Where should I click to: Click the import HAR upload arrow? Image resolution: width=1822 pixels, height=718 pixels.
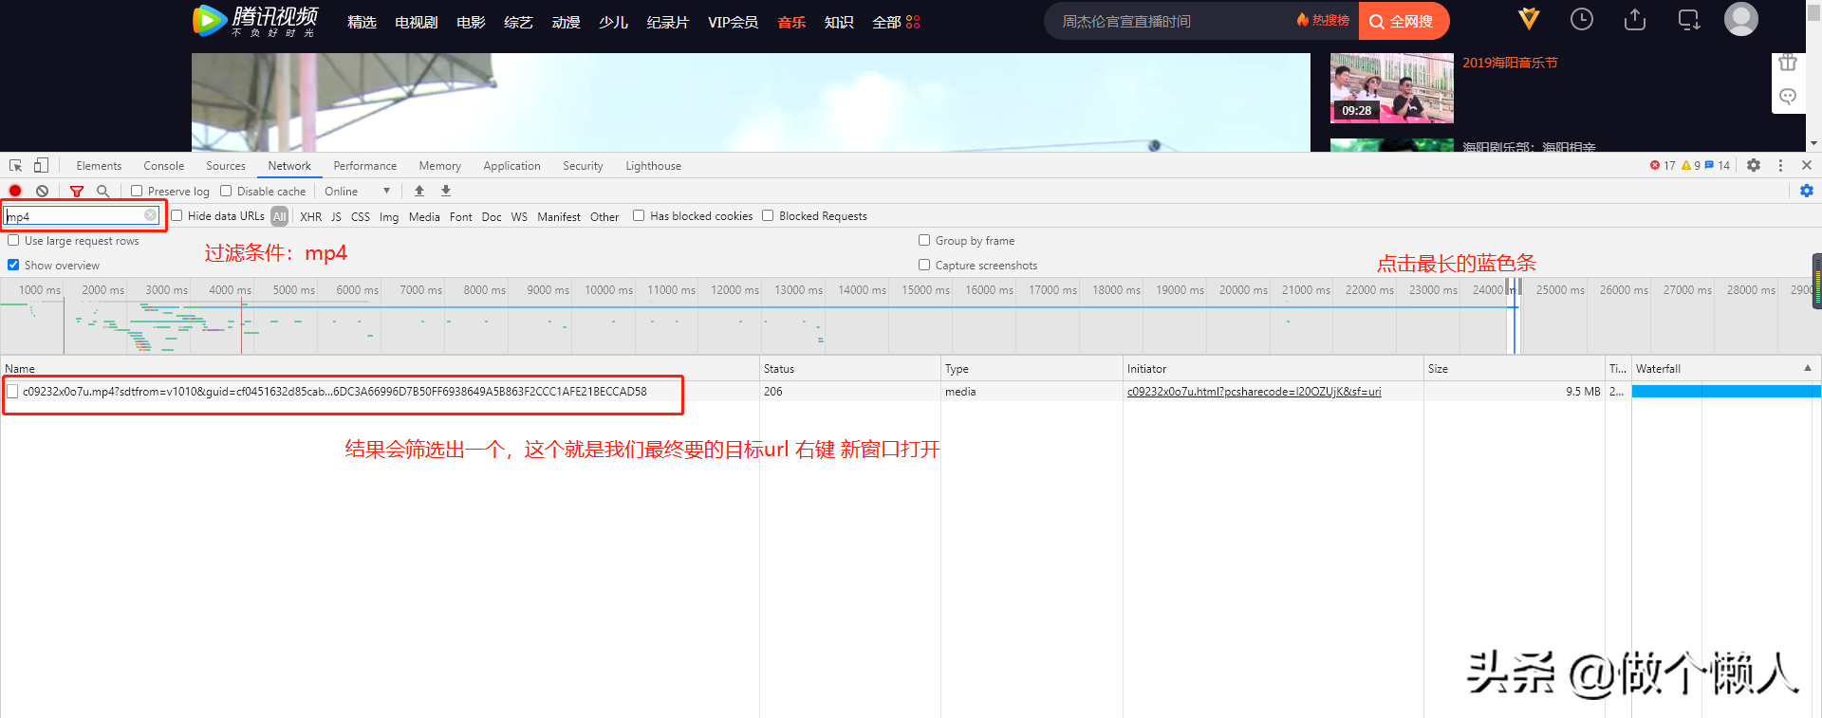[419, 191]
